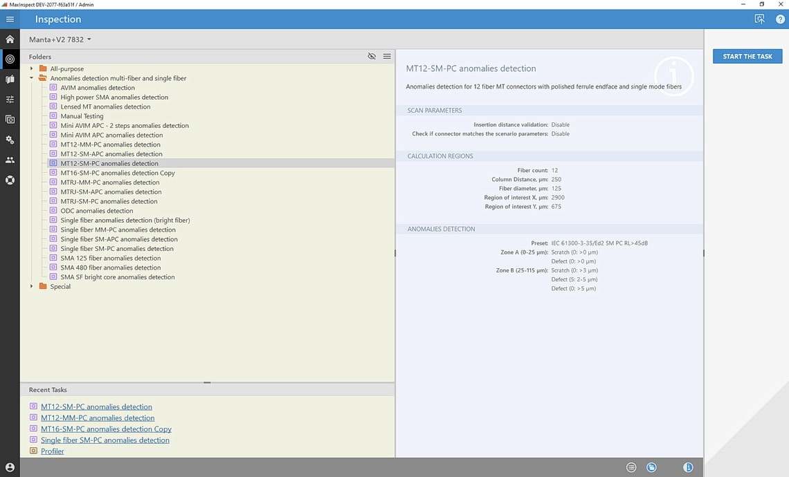Viewport: 789px width, 477px height.
Task: Open the users icon in sidebar
Action: (10, 160)
